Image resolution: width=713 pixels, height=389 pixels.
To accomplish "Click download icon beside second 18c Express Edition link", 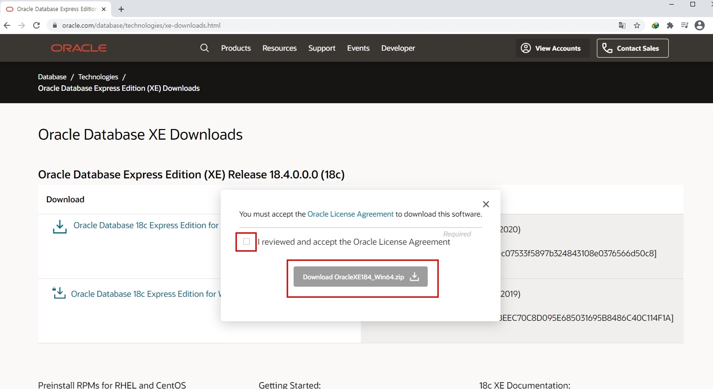I will (x=59, y=293).
